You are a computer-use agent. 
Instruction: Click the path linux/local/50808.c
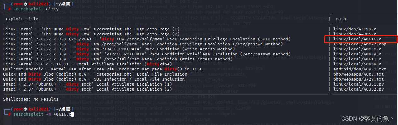357,64
